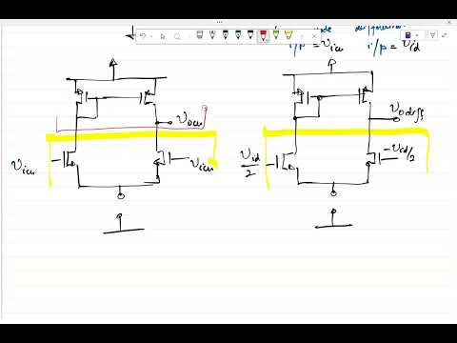Select the green highlighter pen
Viewport: 457px width, 343px height.
[x=276, y=34]
